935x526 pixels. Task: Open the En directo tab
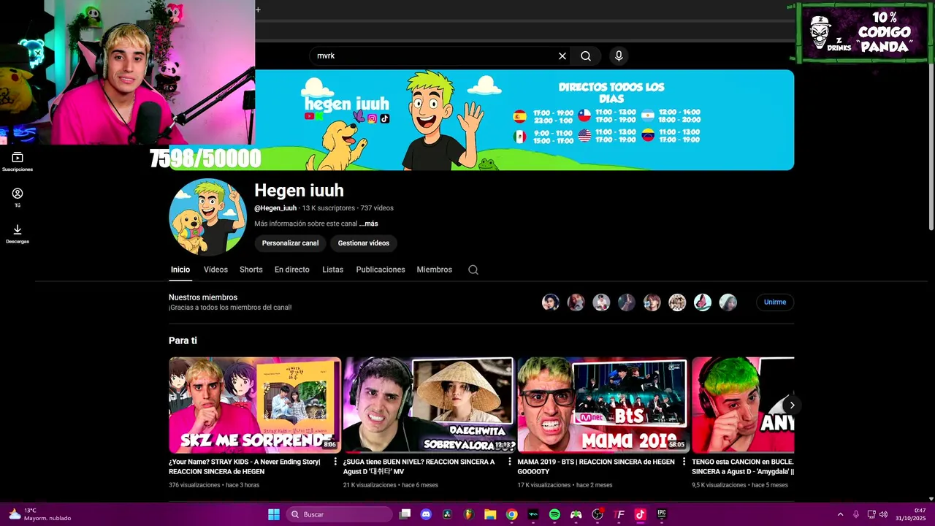(x=292, y=270)
